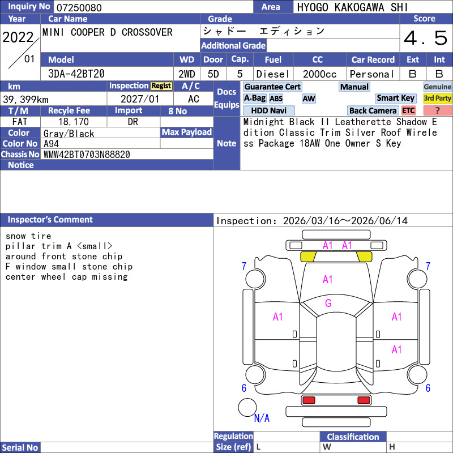This screenshot has height=453, width=453.
Task: Click the yellow Regist label
Action: coord(161,86)
